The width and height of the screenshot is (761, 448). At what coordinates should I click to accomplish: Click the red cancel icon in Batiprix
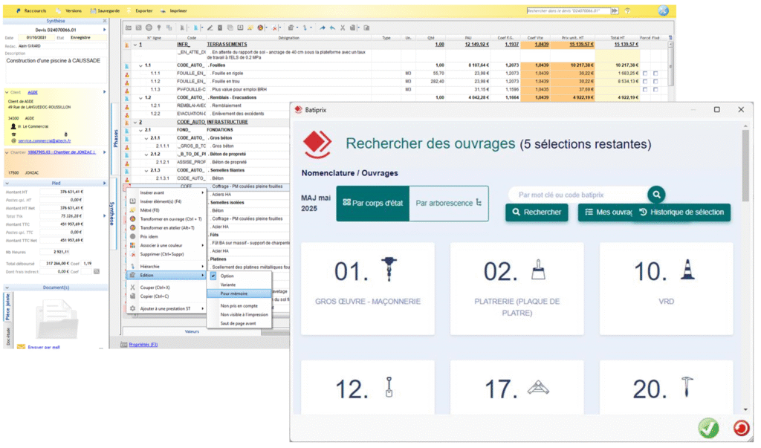pyautogui.click(x=740, y=429)
